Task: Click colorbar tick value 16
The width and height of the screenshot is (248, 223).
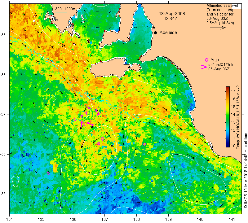Action: pos(233,99)
